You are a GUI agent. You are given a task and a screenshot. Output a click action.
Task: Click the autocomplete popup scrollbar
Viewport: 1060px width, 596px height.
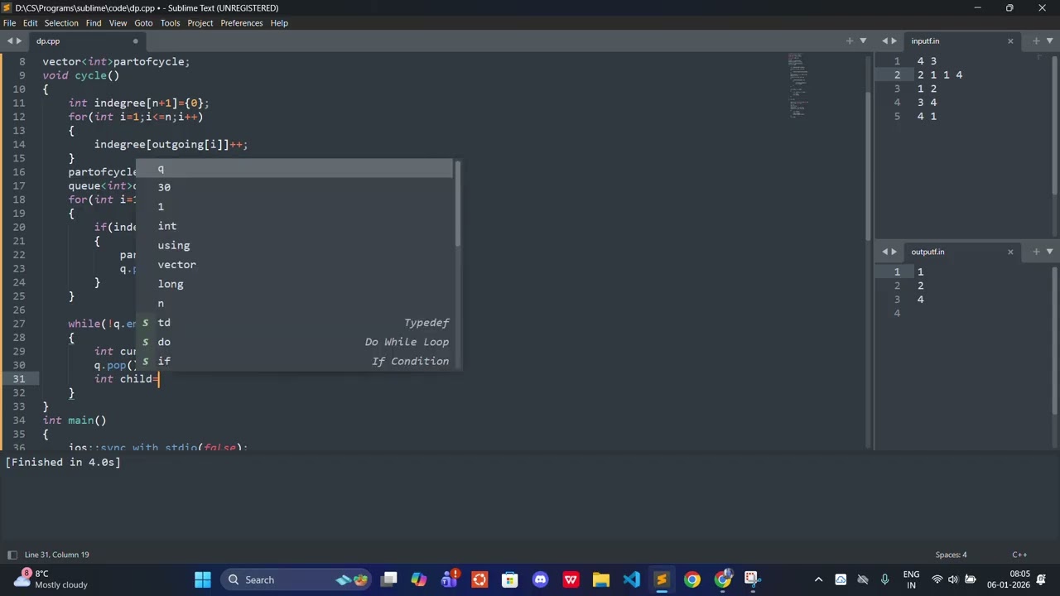[x=458, y=204]
